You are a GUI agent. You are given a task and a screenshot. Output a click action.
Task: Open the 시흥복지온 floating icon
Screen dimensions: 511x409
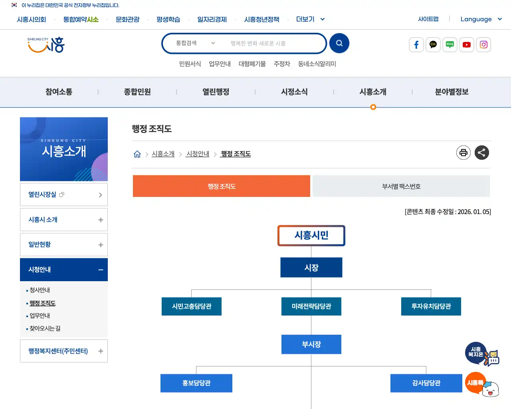point(482,354)
